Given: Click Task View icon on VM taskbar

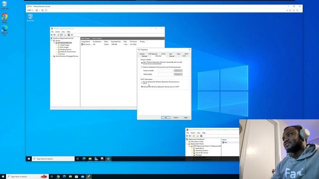Looking at the screenshot, I should click(78, 159).
